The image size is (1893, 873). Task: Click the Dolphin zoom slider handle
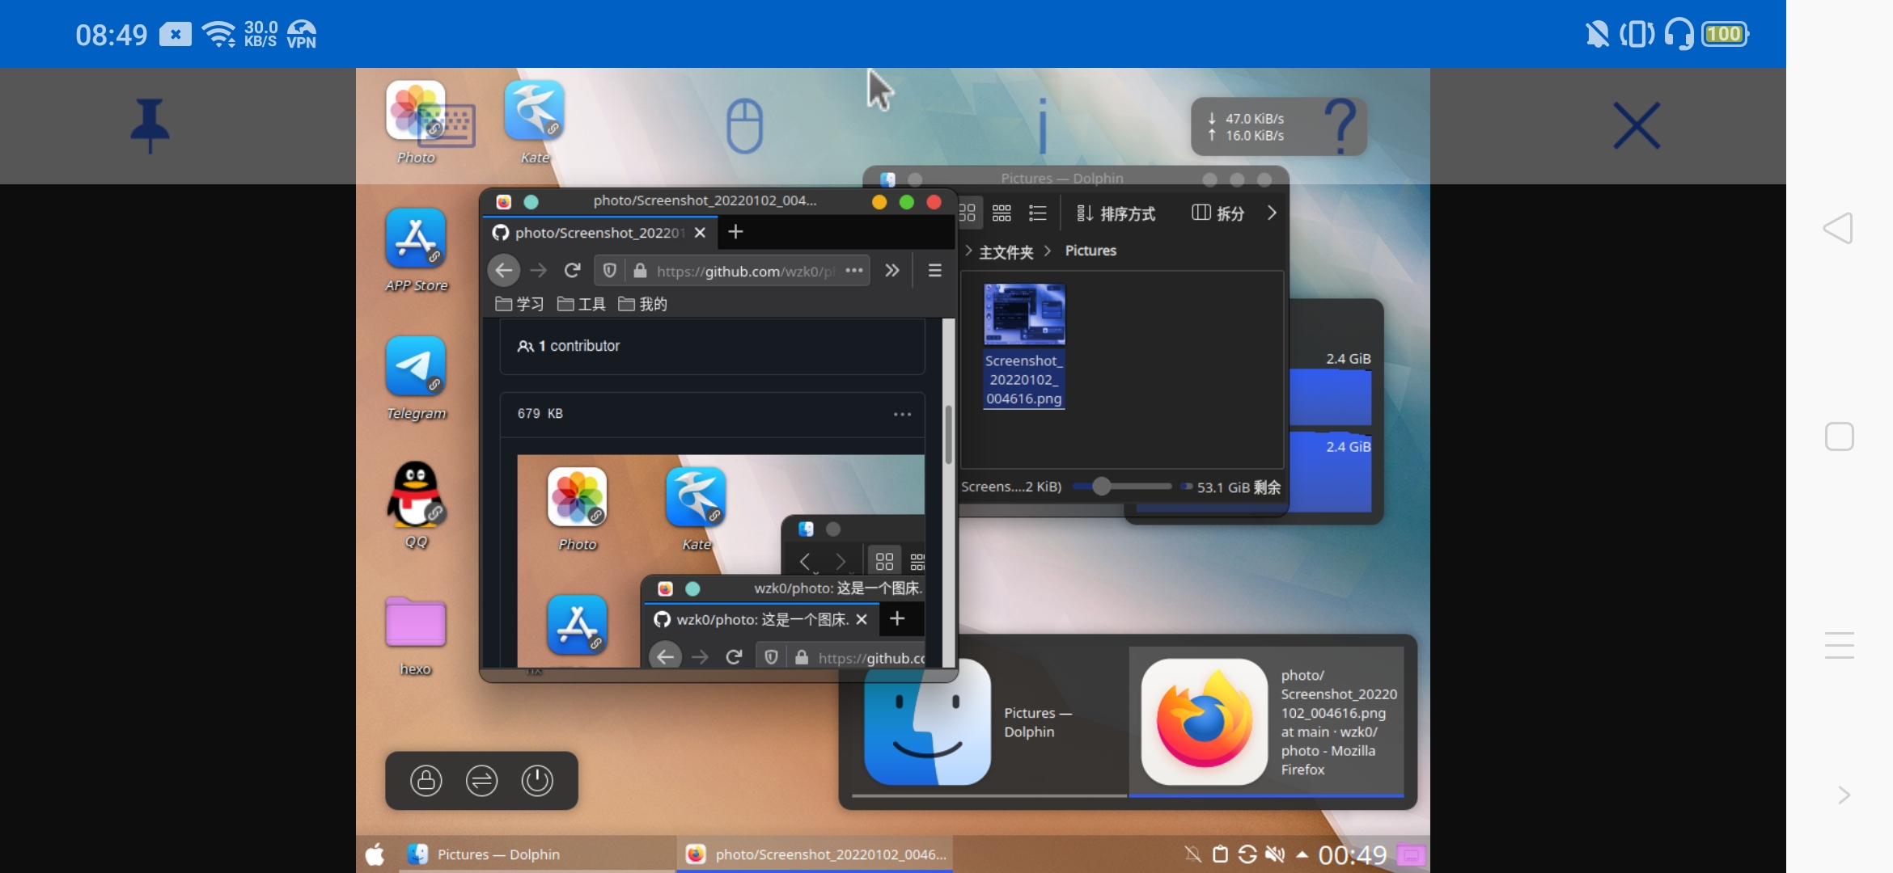(x=1101, y=487)
